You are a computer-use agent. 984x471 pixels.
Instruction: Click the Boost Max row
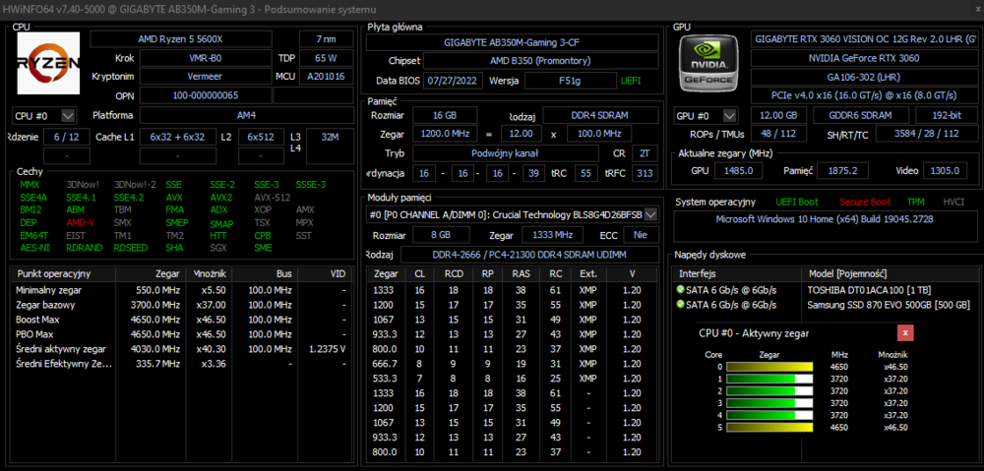[x=181, y=320]
